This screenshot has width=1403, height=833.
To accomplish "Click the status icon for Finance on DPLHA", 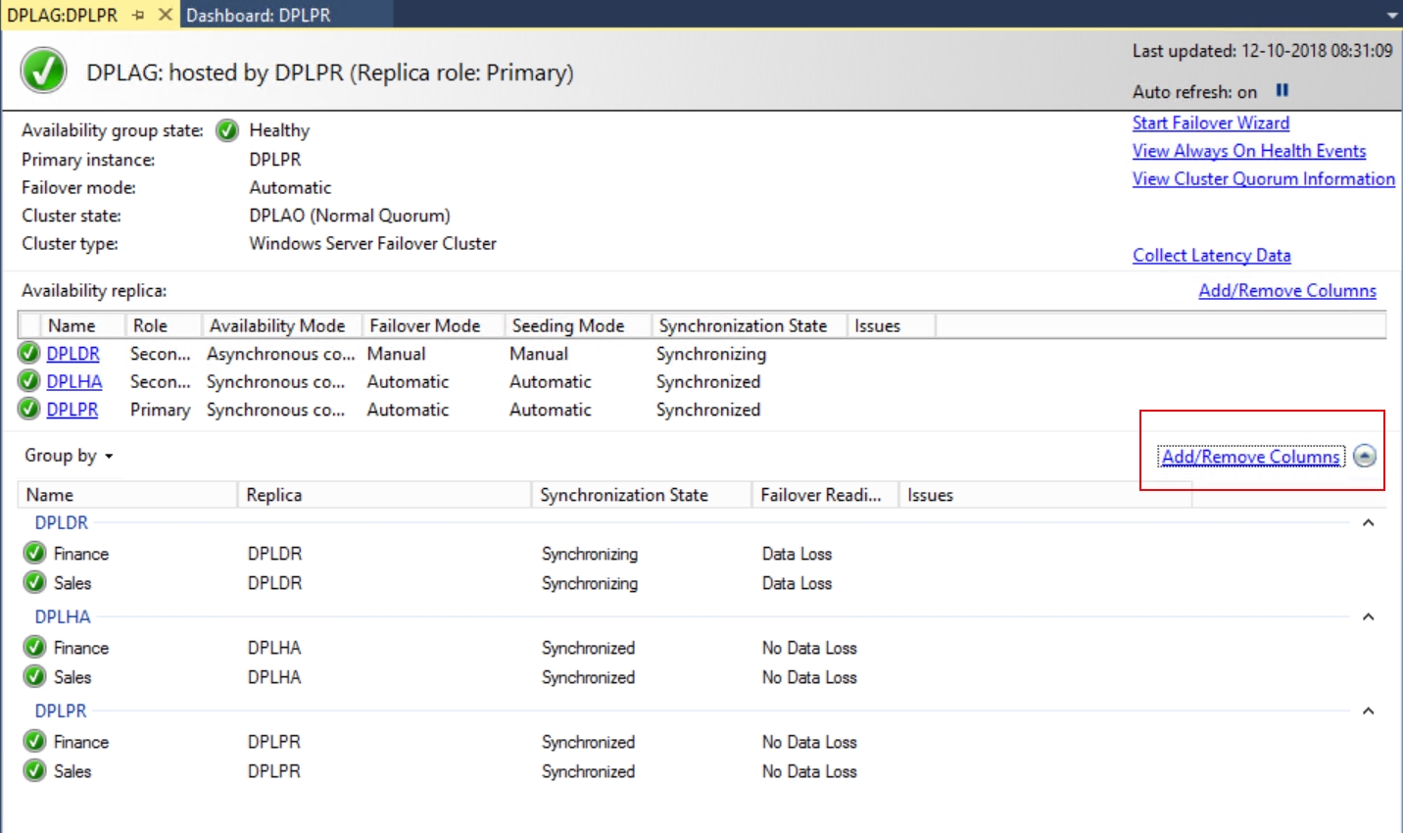I will coord(35,647).
